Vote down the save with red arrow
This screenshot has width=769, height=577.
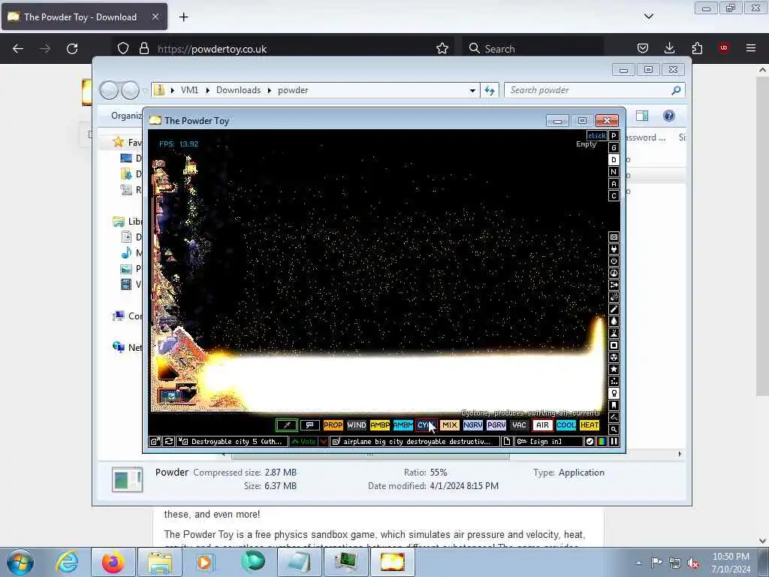323,442
